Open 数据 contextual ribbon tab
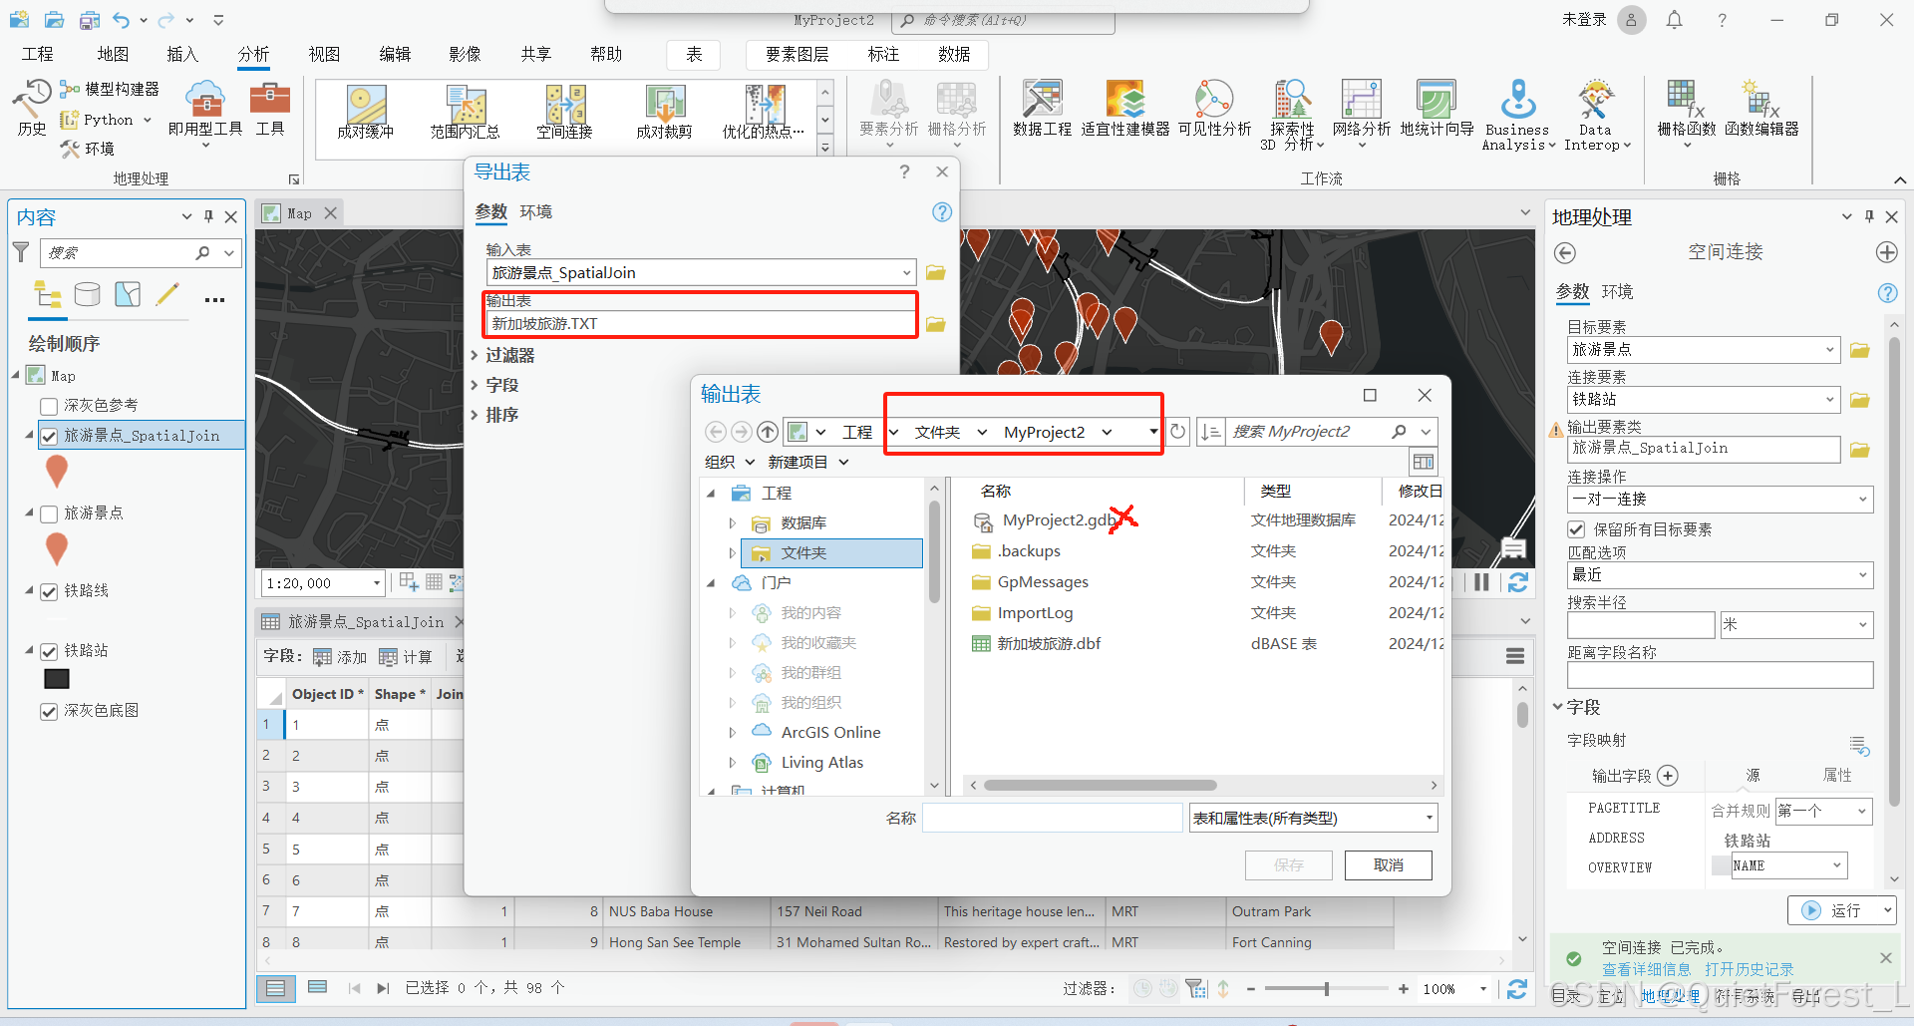 point(954,54)
